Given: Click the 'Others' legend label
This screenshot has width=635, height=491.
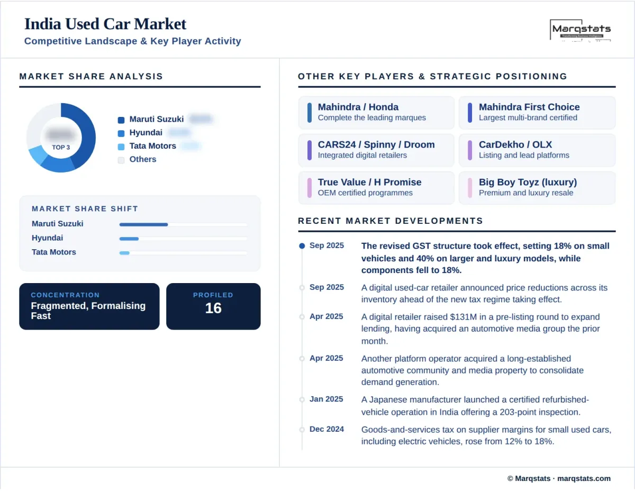Looking at the screenshot, I should coord(143,159).
